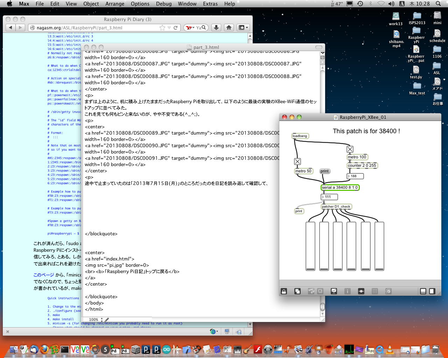Click Firefox downloads arrow icon
This screenshot has height=358, width=448.
coord(216,28)
